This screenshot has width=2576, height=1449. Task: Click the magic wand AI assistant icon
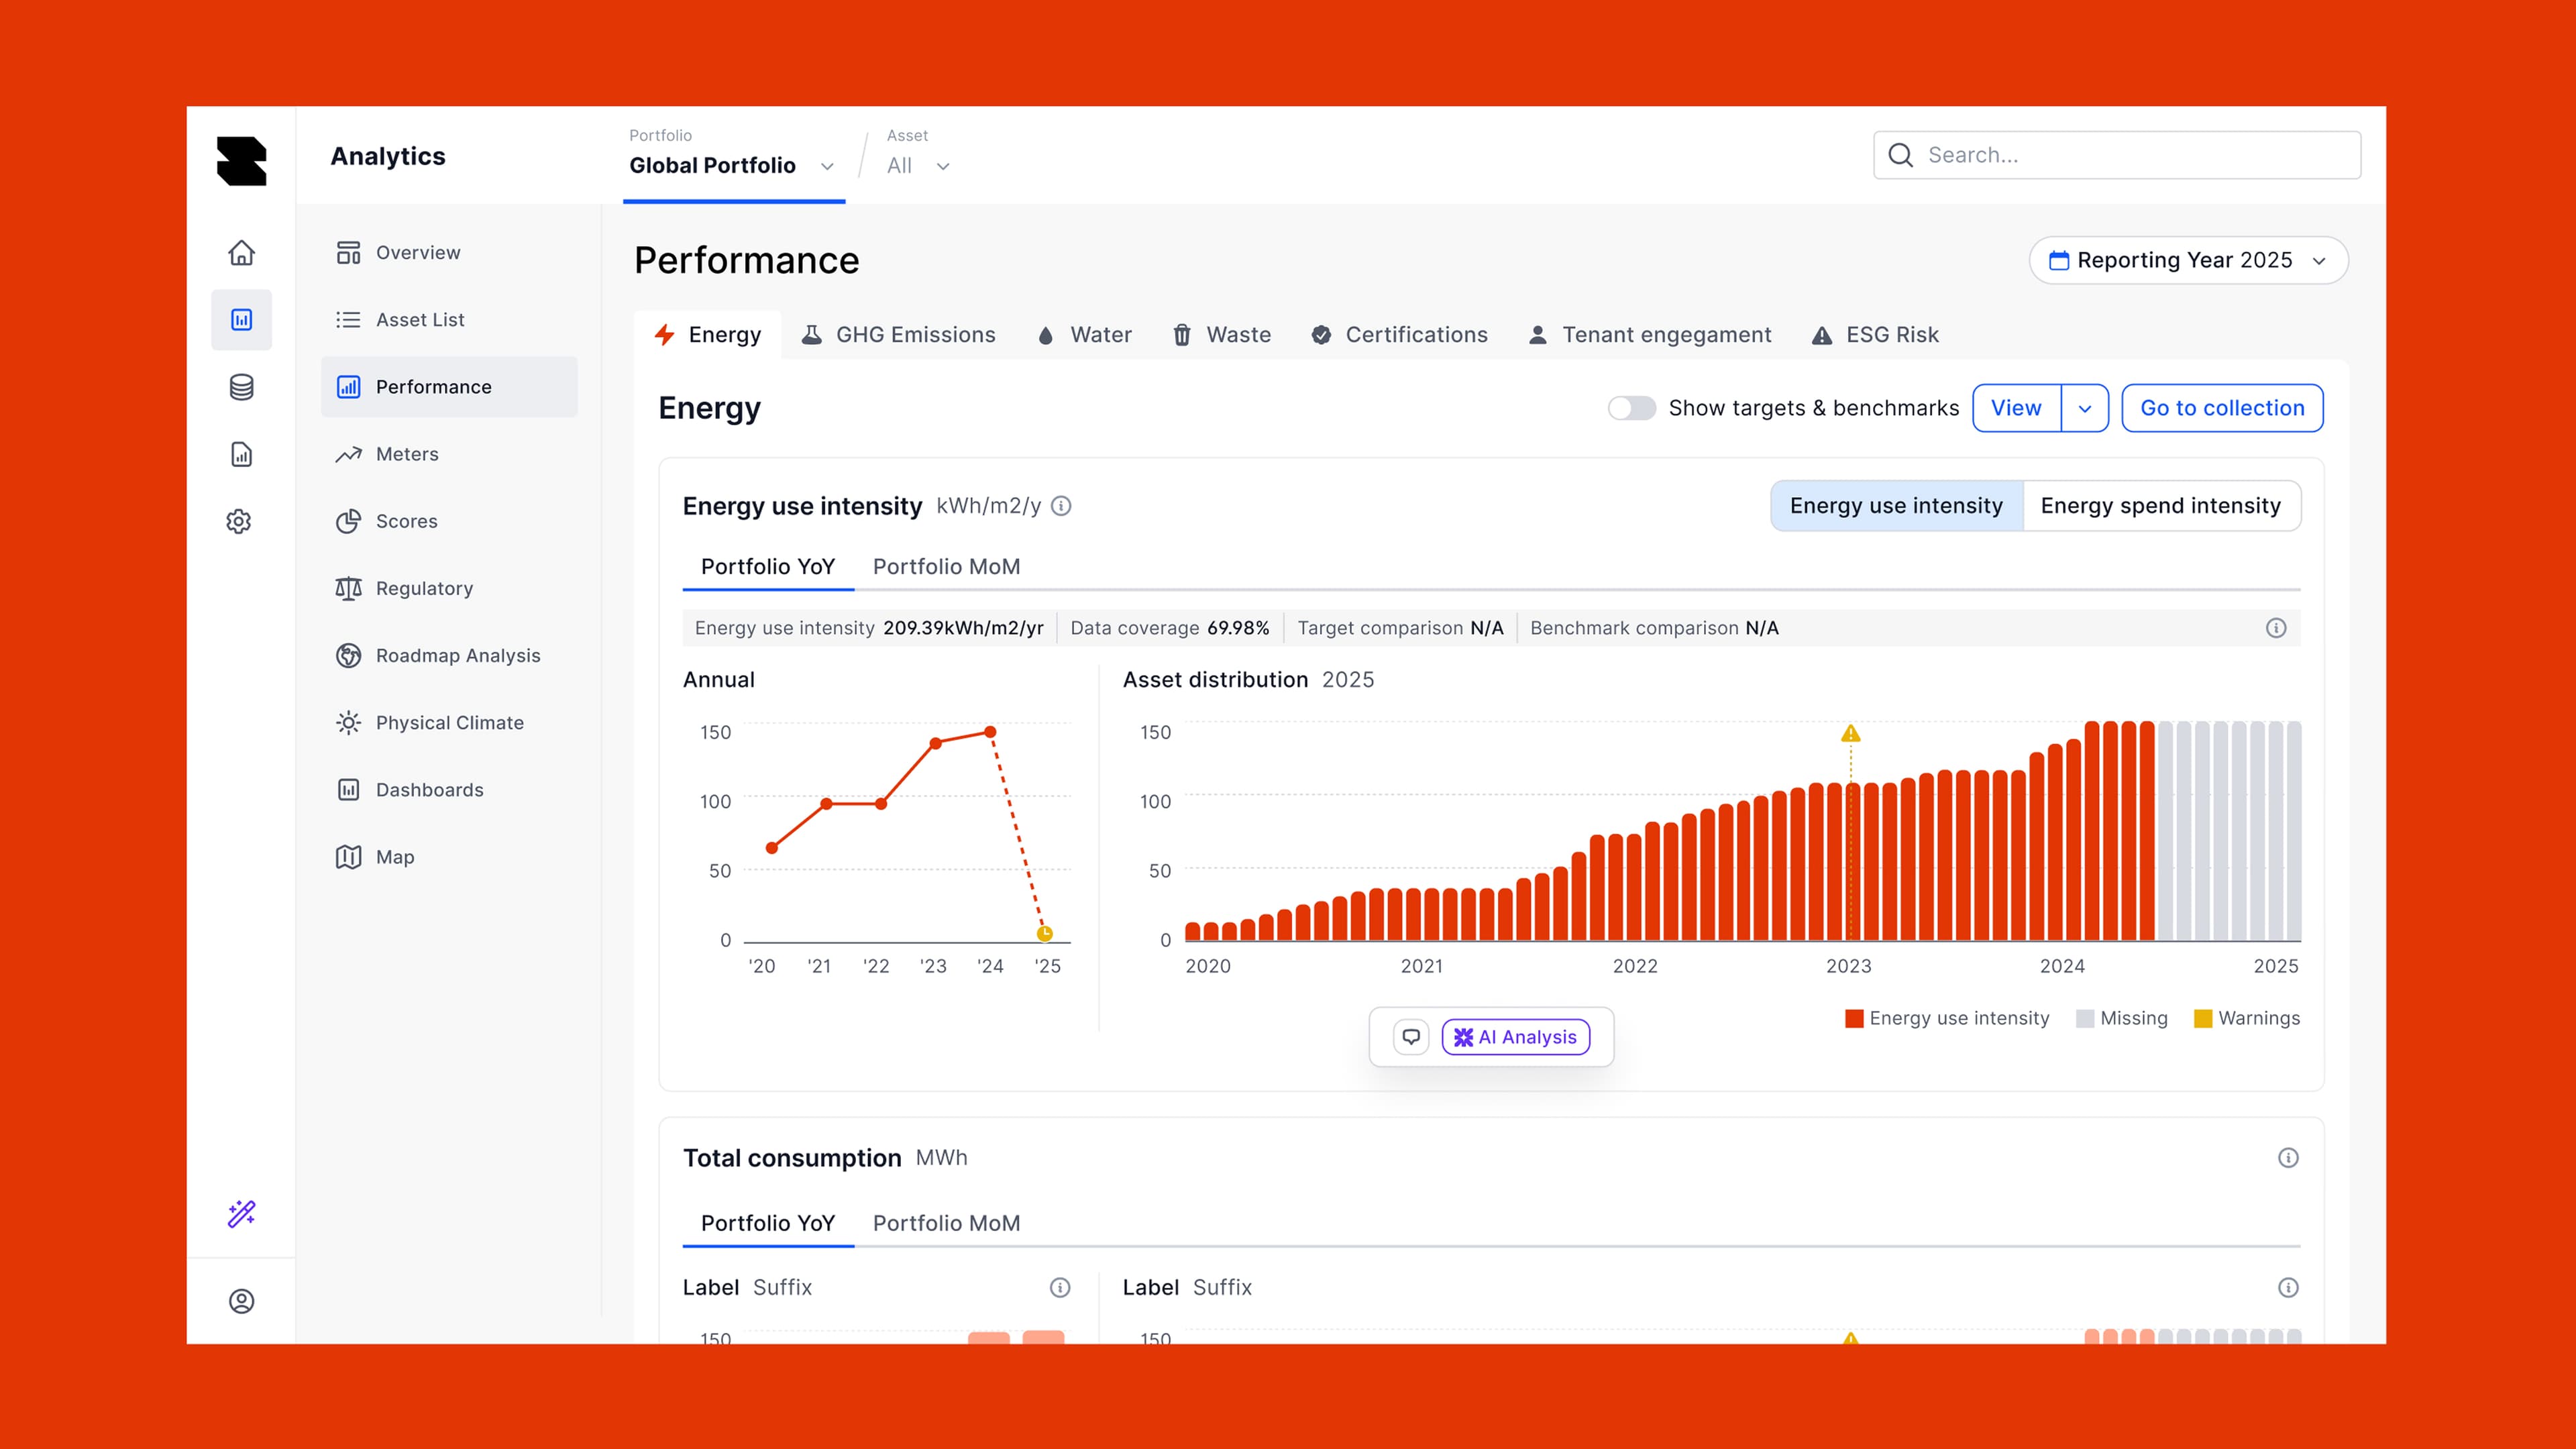pyautogui.click(x=240, y=1213)
